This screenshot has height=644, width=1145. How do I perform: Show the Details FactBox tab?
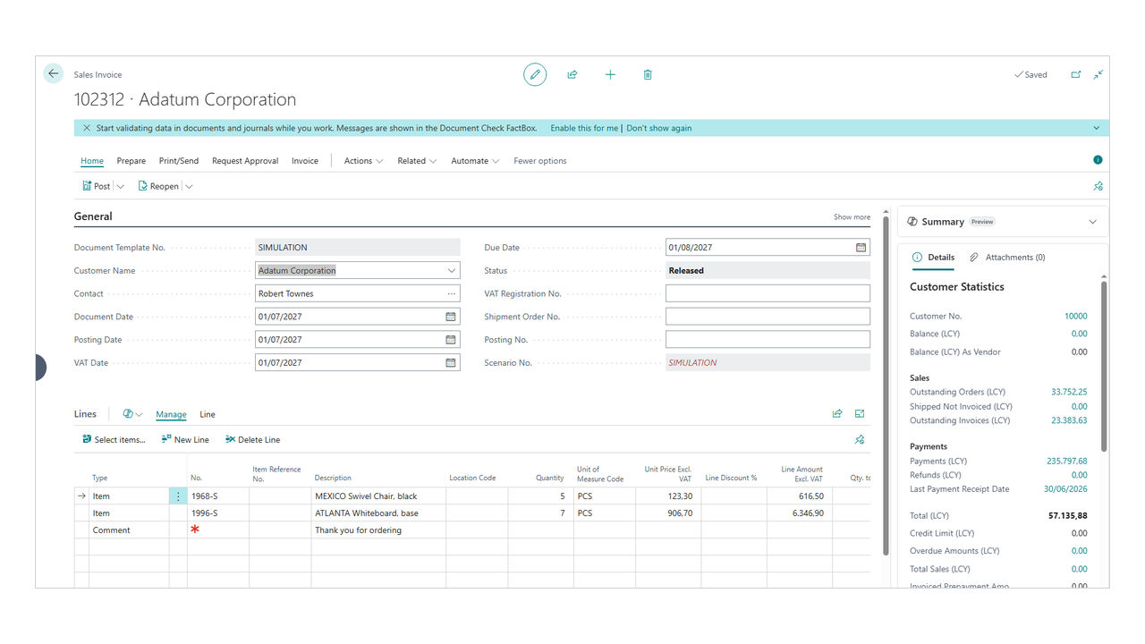tap(933, 258)
